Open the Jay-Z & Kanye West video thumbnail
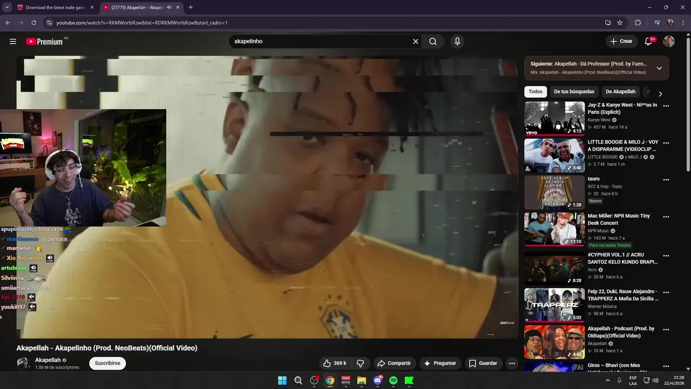This screenshot has height=389, width=691. point(554,118)
